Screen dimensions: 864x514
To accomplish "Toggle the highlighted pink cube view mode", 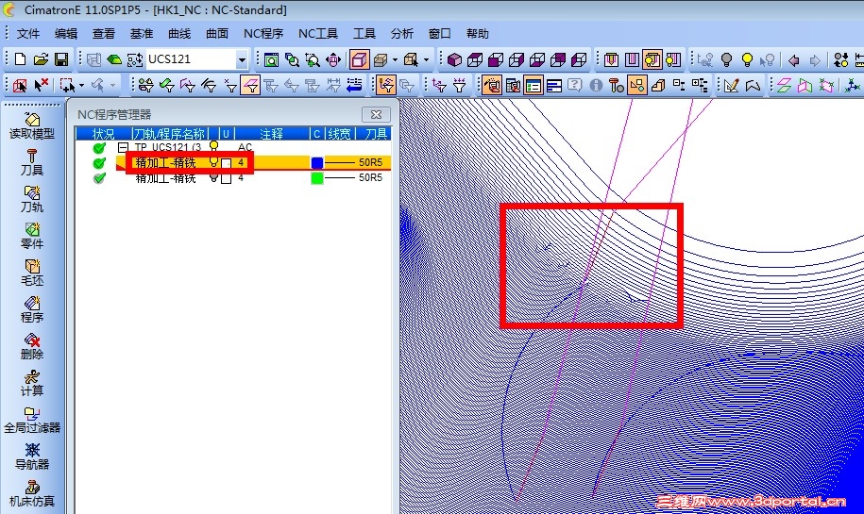I will [x=359, y=59].
